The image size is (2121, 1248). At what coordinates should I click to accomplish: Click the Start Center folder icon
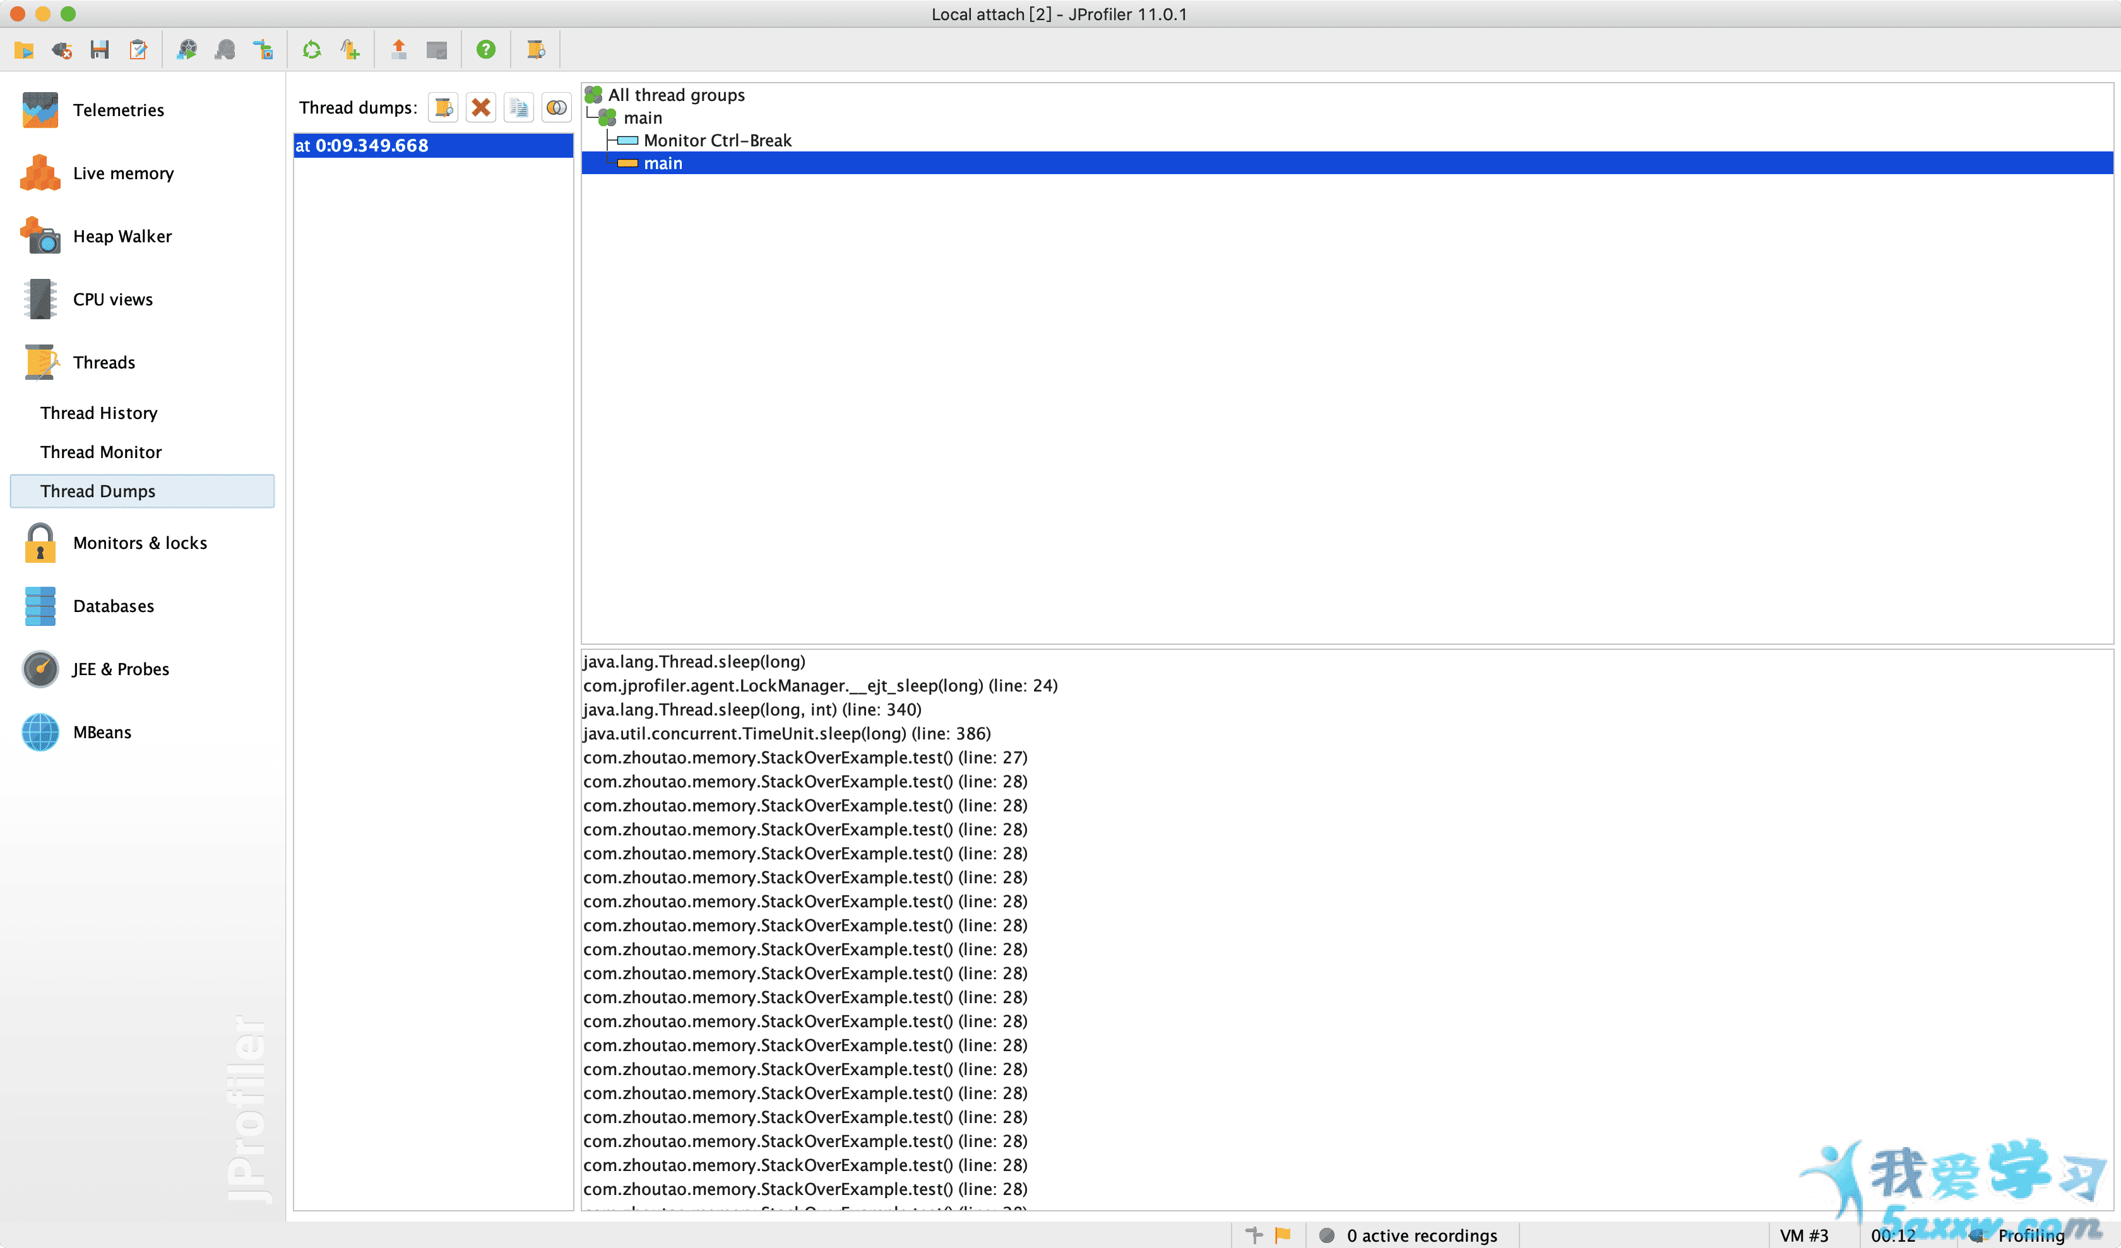[x=23, y=50]
